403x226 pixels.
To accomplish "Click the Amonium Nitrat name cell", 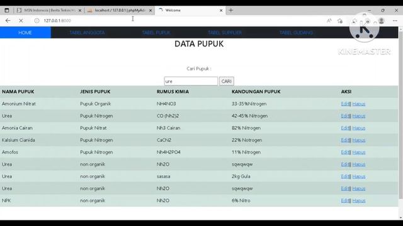I will 19,104.
